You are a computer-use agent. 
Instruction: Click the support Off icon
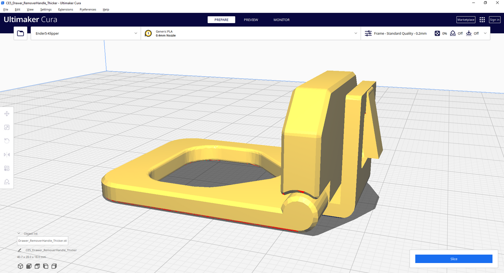[x=453, y=33]
